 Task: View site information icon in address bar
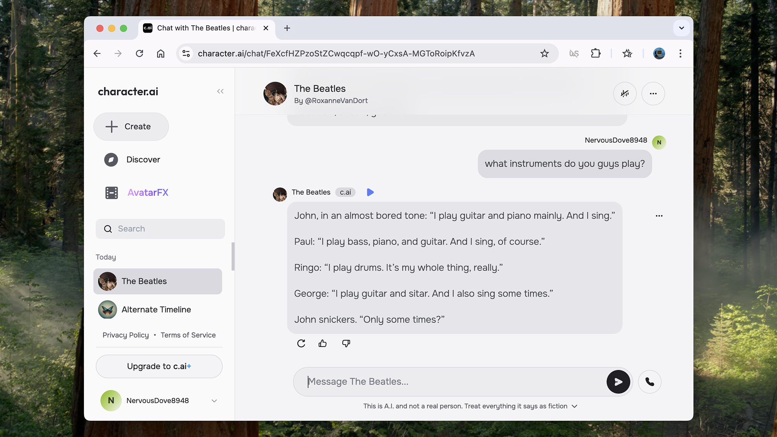click(x=186, y=54)
